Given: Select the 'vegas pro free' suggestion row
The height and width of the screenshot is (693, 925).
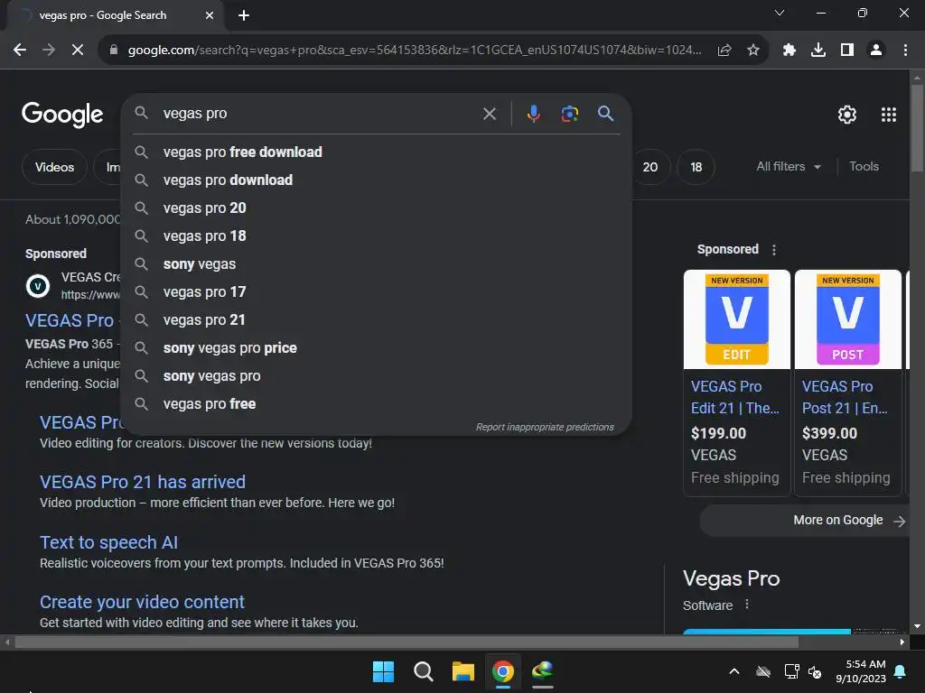Looking at the screenshot, I should (376, 404).
